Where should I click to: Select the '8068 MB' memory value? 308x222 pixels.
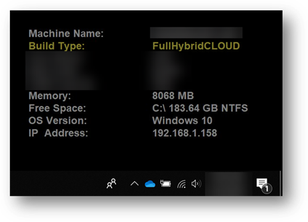[x=173, y=96]
